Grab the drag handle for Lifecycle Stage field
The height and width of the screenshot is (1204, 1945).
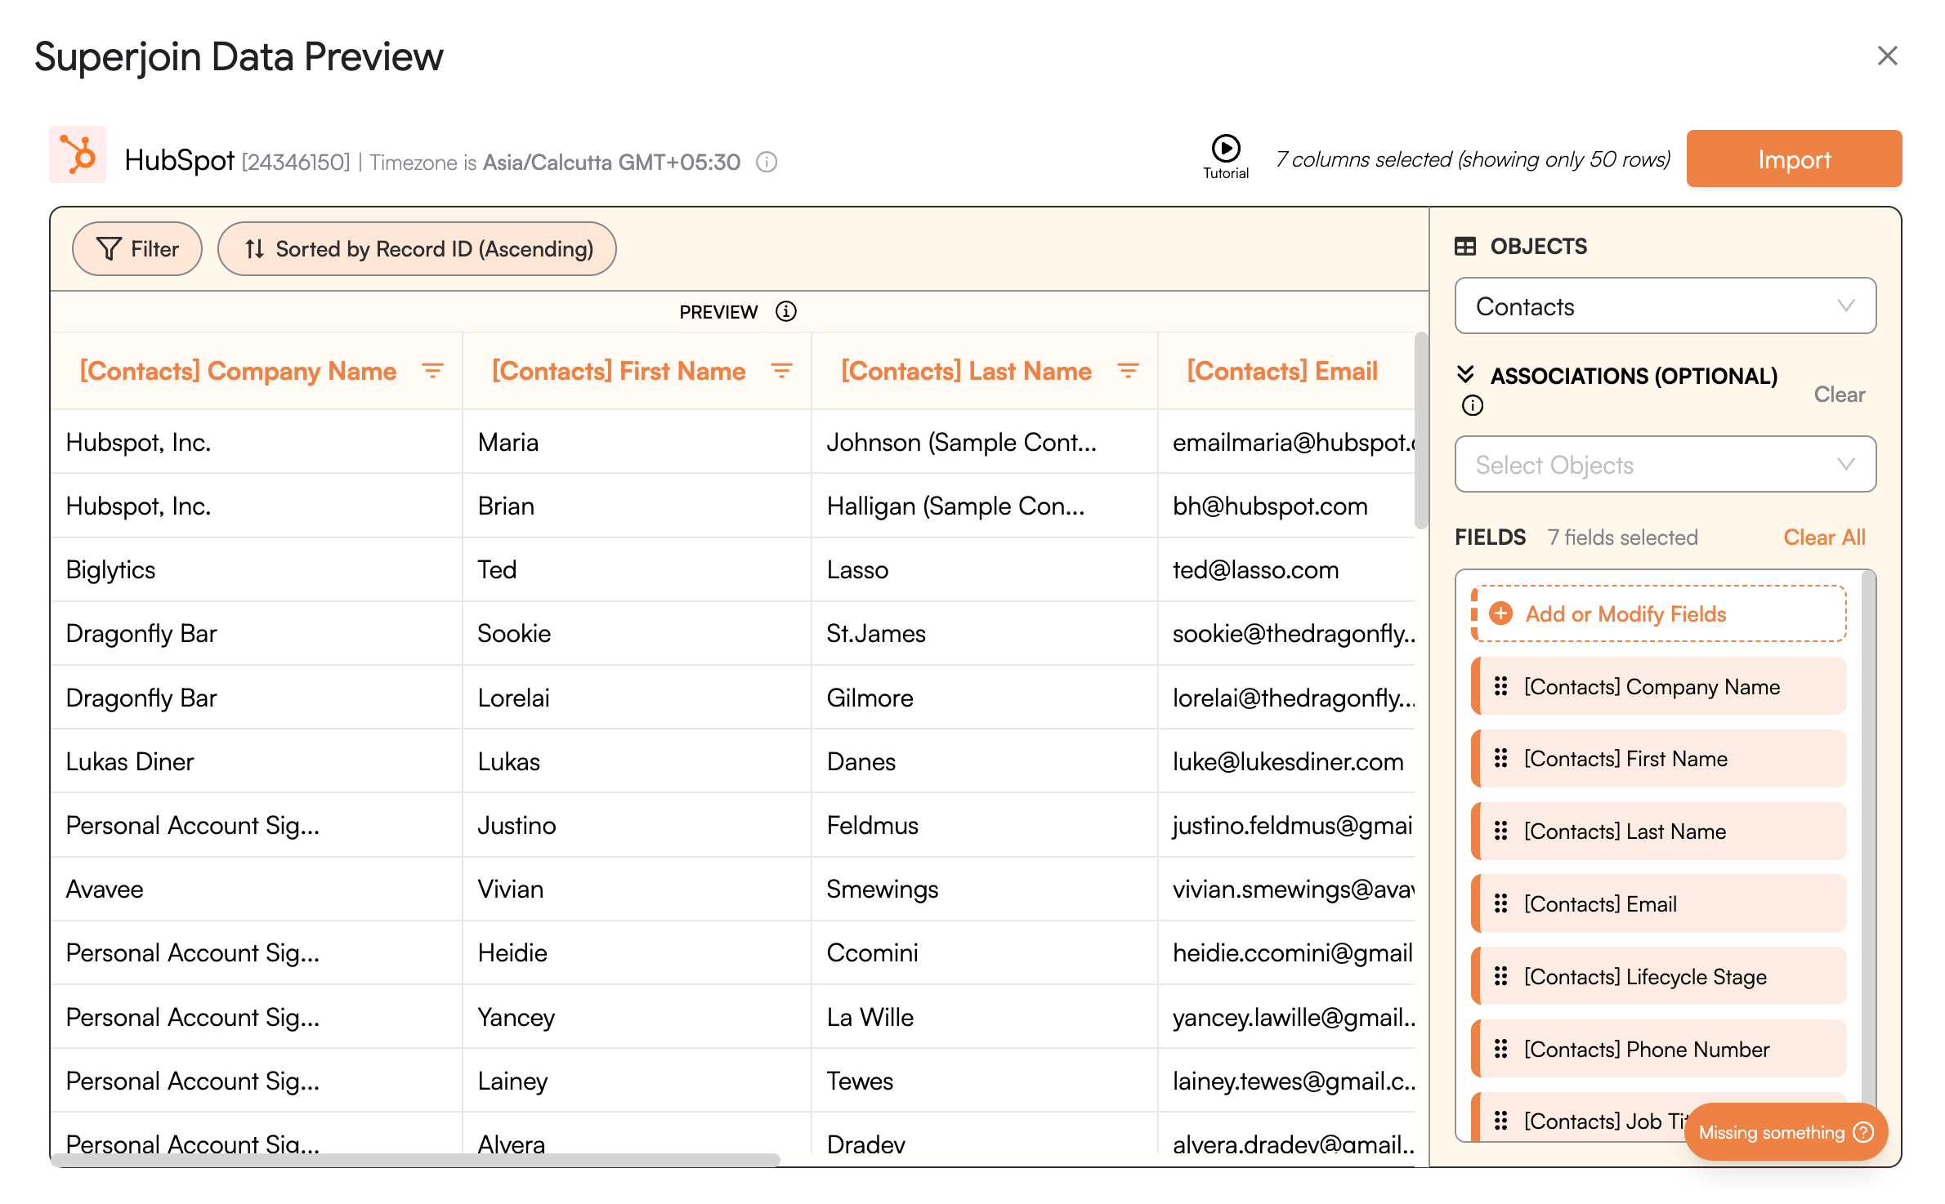coord(1500,976)
